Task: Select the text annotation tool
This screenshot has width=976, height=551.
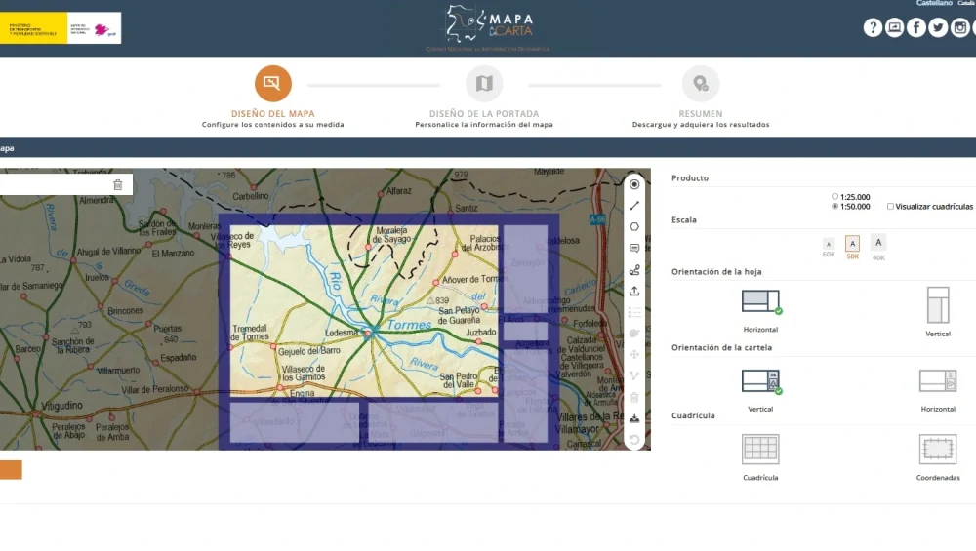Action: 634,249
